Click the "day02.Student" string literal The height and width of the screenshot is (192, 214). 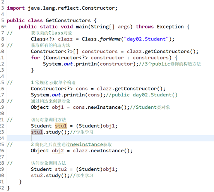click(146, 39)
